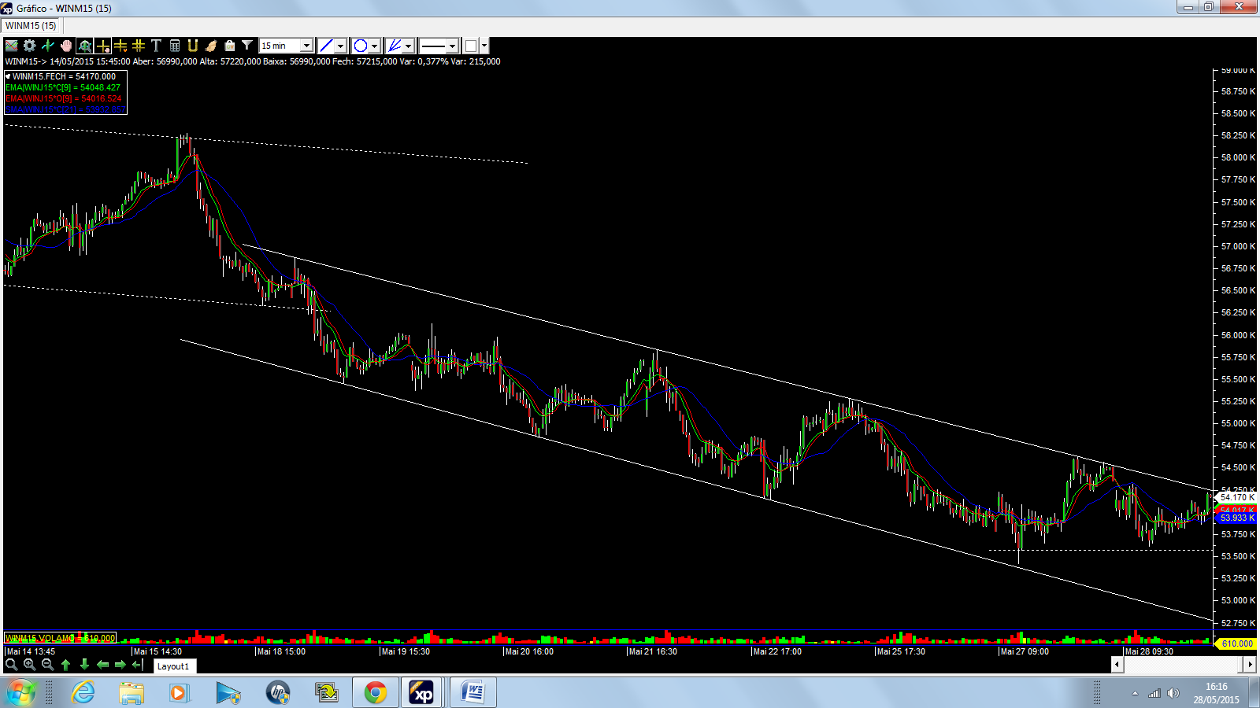Click the green down arrow icon

point(84,665)
